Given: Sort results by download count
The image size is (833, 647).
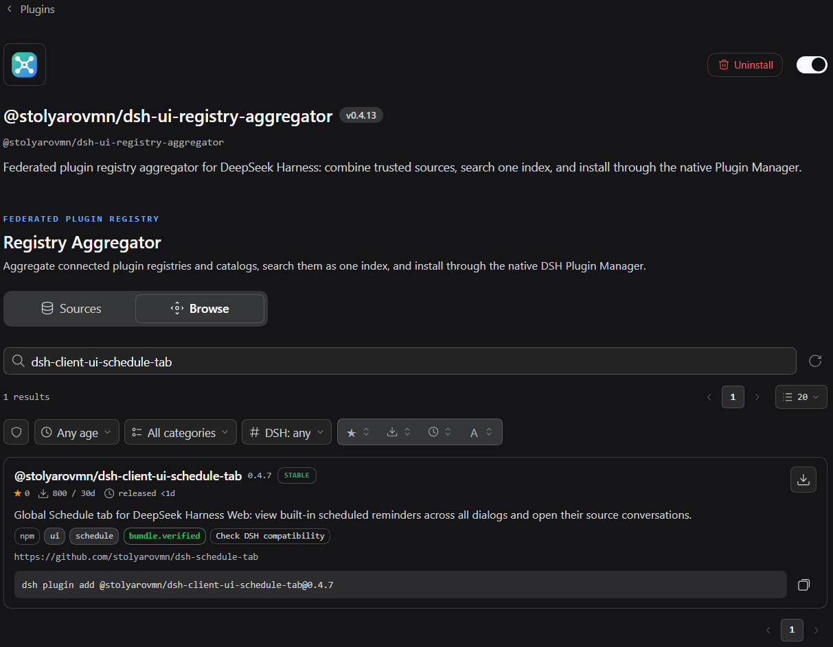Looking at the screenshot, I should tap(399, 432).
